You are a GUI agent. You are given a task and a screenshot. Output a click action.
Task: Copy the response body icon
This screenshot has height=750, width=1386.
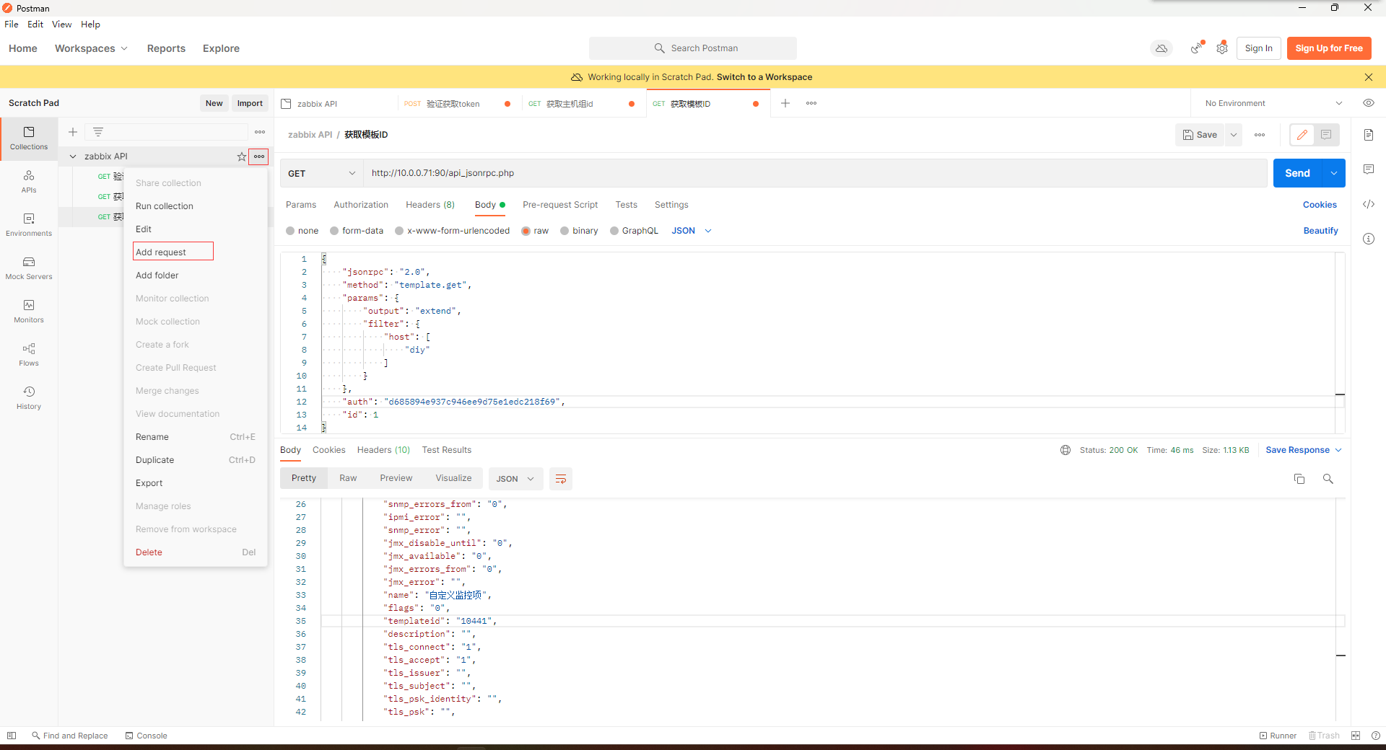1299,479
